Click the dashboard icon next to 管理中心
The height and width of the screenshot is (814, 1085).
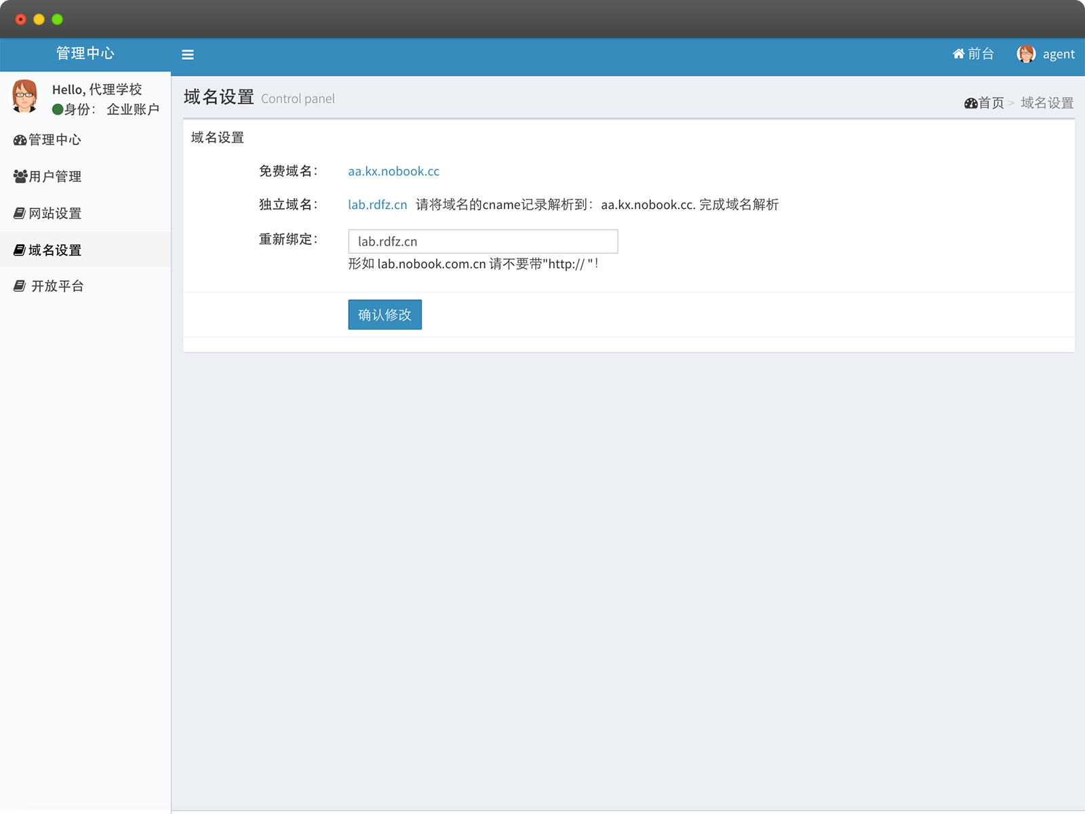pyautogui.click(x=20, y=140)
